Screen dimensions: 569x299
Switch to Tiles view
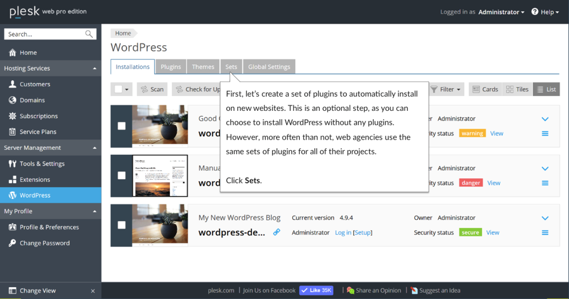(x=517, y=89)
